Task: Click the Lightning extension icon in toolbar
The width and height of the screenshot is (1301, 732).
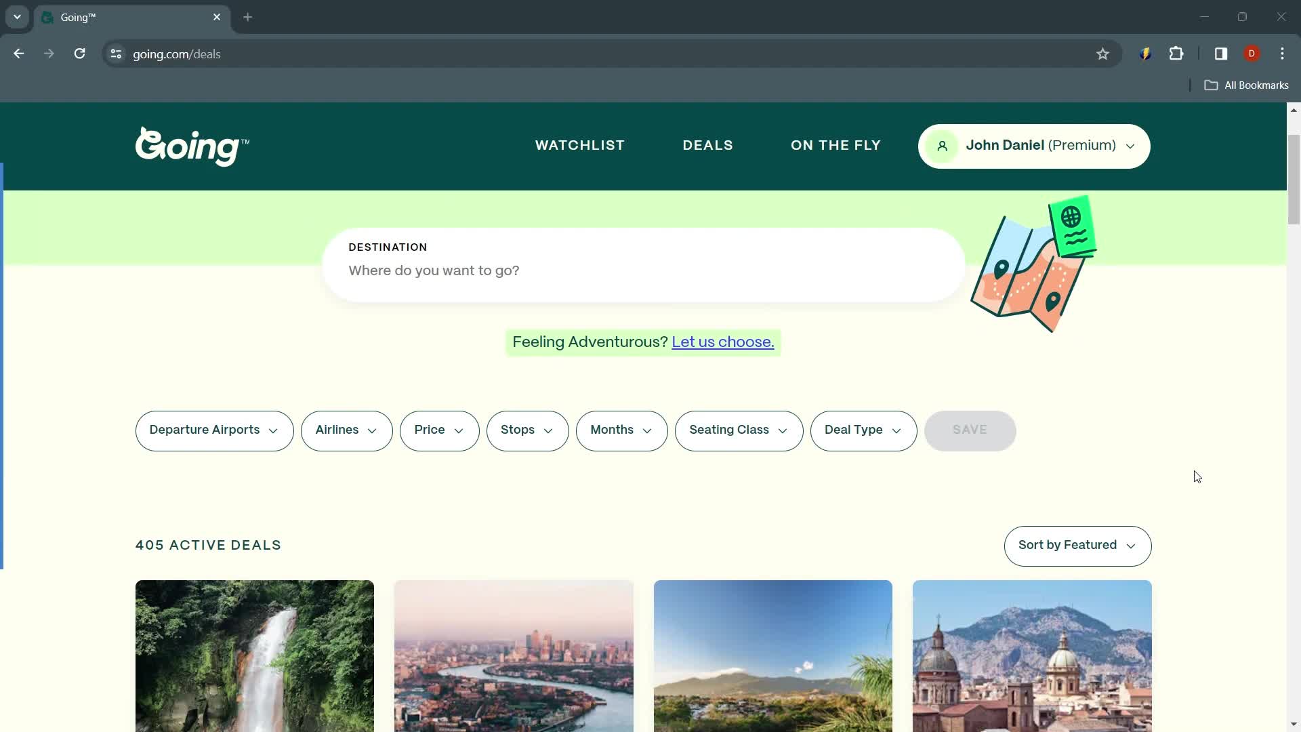Action: click(x=1146, y=54)
